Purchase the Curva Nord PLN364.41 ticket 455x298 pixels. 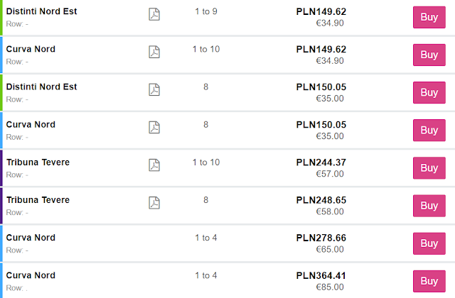click(429, 280)
